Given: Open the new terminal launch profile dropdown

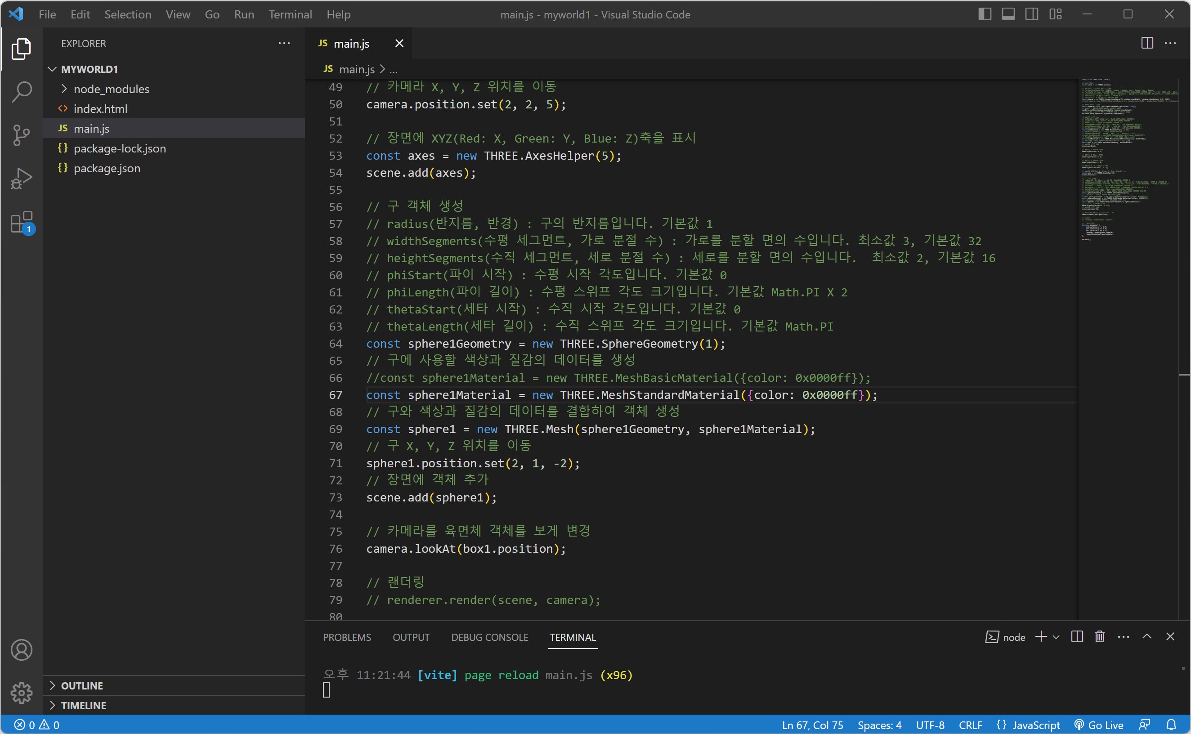Looking at the screenshot, I should coord(1056,636).
